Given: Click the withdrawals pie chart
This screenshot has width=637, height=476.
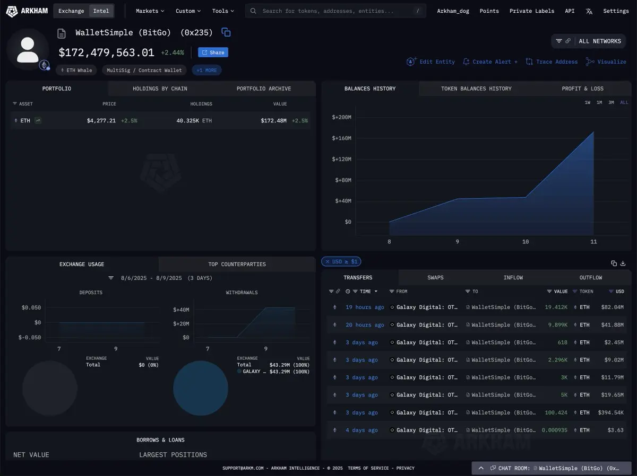Looking at the screenshot, I should (201, 389).
